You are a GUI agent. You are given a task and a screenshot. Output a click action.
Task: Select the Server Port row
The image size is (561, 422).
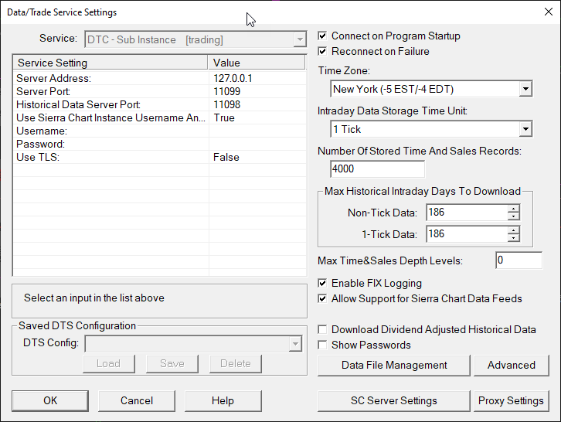pyautogui.click(x=160, y=91)
